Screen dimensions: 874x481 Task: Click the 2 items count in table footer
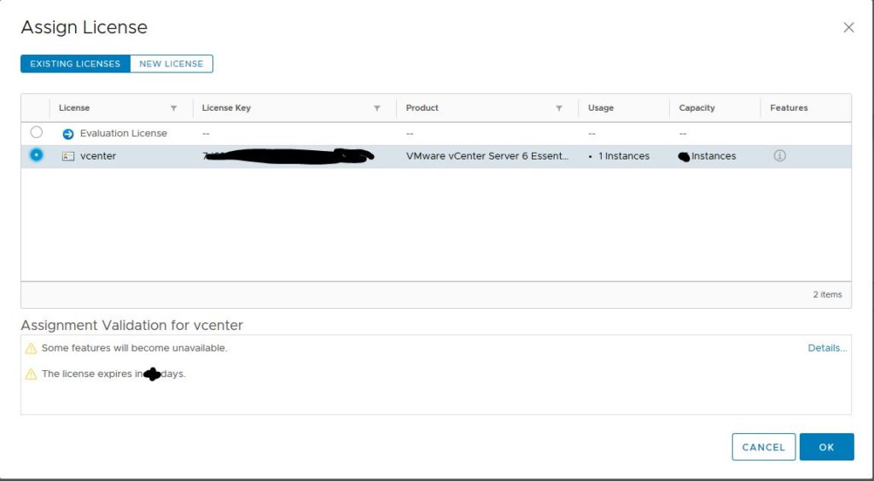pyautogui.click(x=827, y=294)
